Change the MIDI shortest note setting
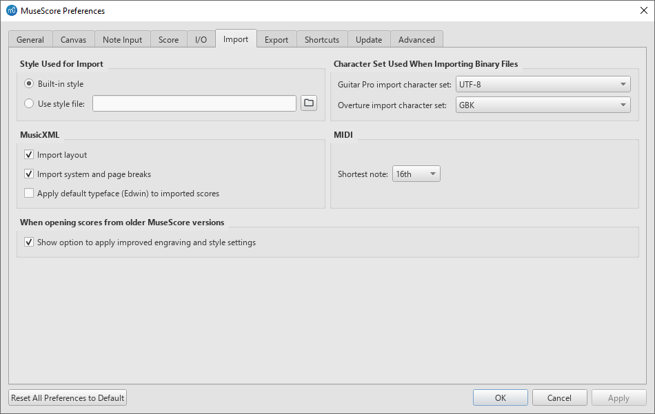Screen dimensions: 655x414 [x=416, y=174]
